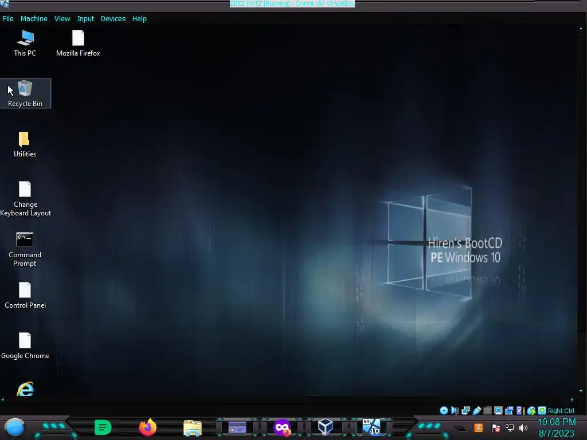Screen dimensions: 587x440
Task: Select the Change Keyboard Layout shortcut
Action: click(x=25, y=199)
